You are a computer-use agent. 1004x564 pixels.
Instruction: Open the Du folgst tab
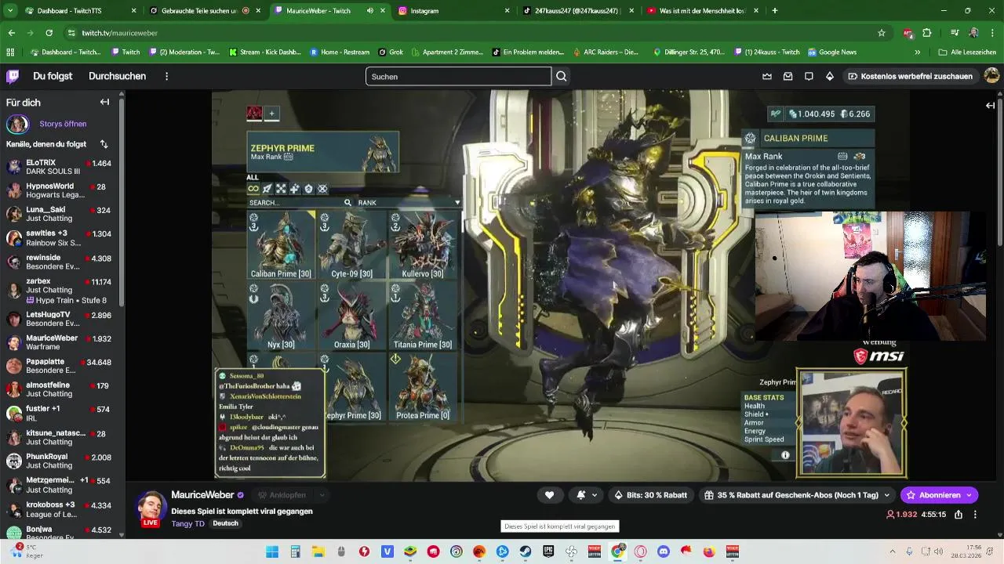tap(53, 76)
